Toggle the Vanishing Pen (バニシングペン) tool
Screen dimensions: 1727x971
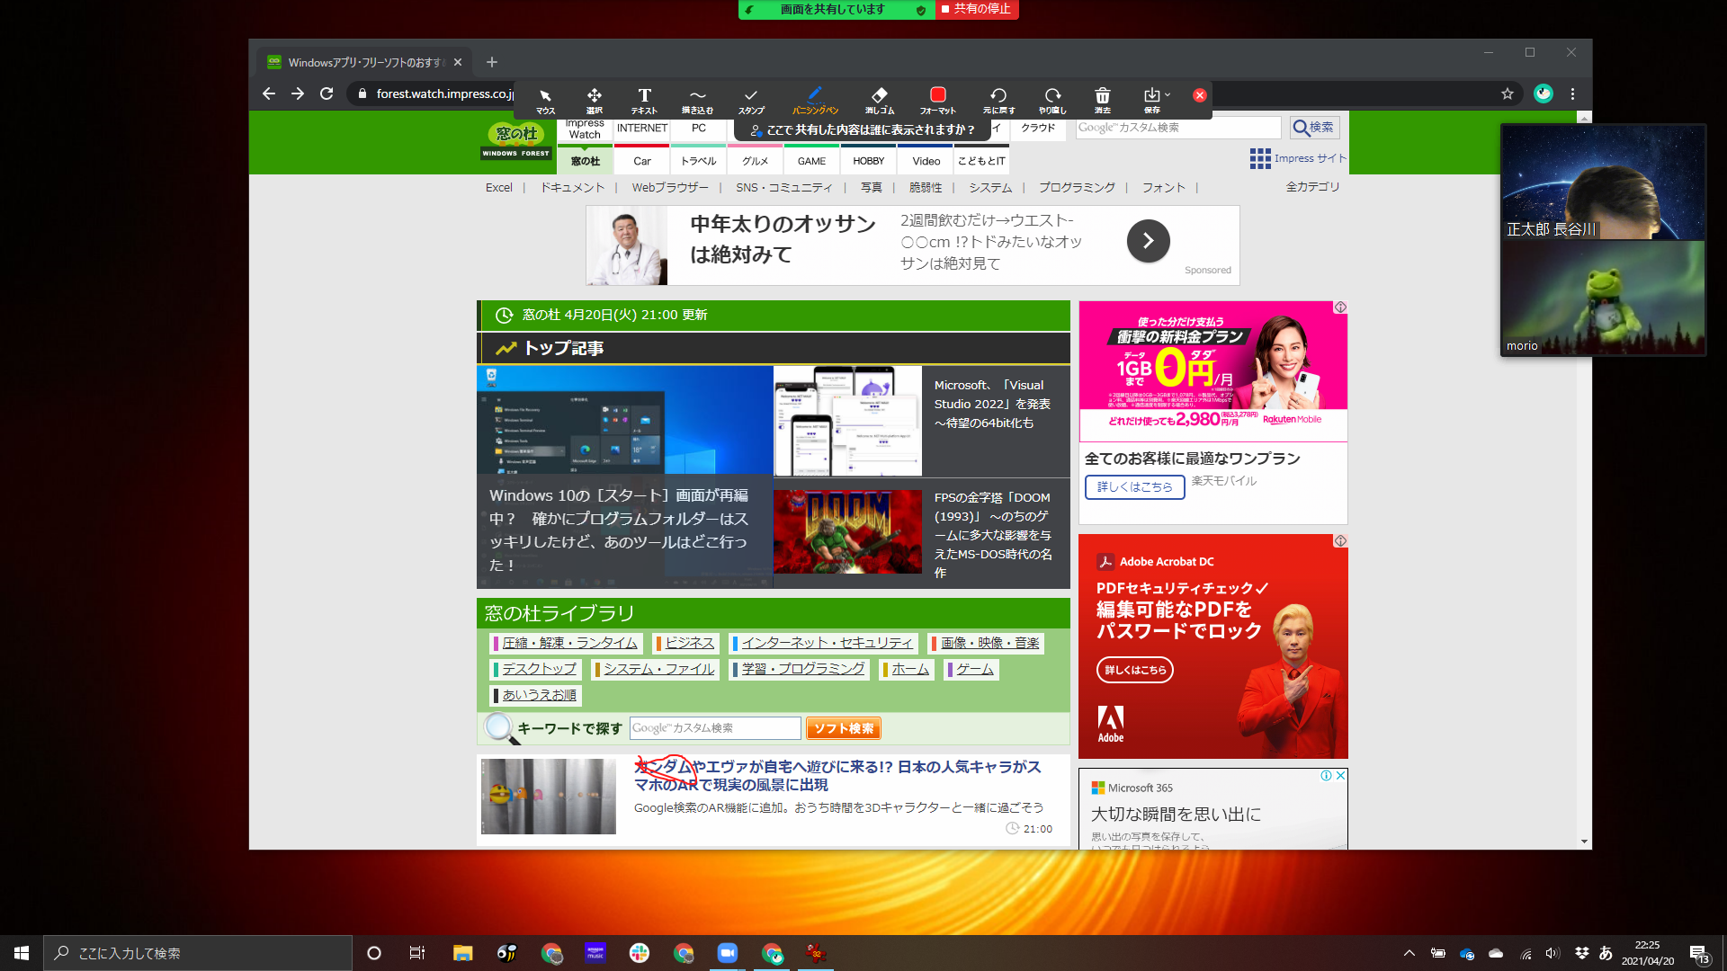pos(815,100)
